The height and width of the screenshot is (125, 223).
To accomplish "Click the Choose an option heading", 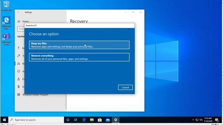I will (x=44, y=34).
